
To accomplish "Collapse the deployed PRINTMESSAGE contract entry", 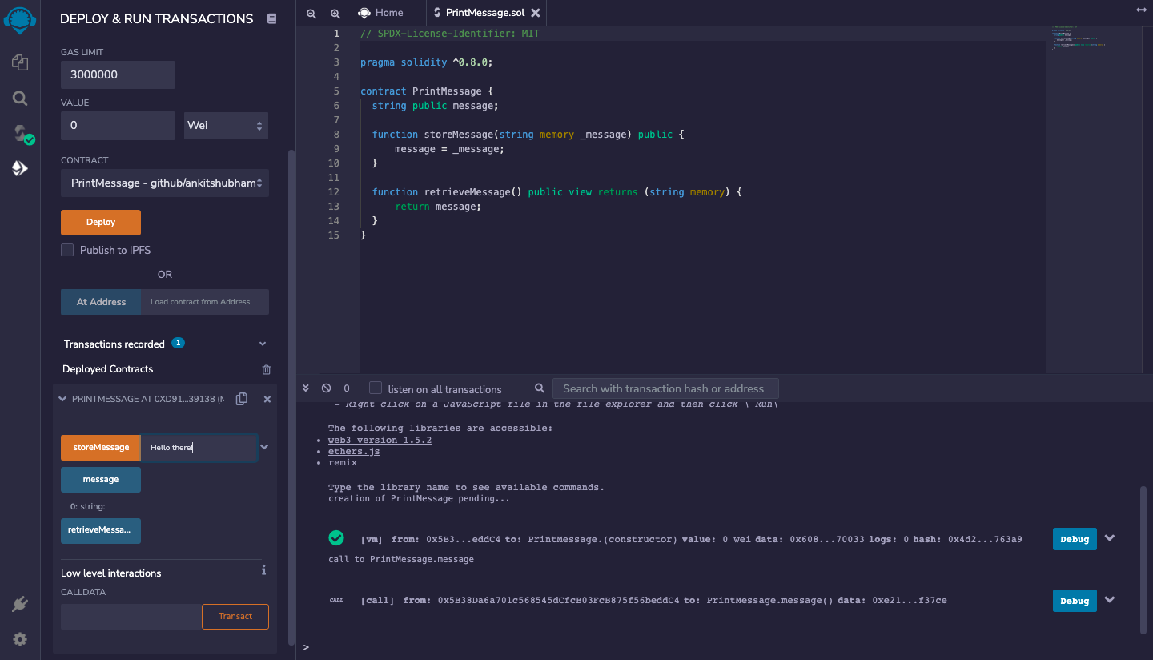I will click(62, 398).
